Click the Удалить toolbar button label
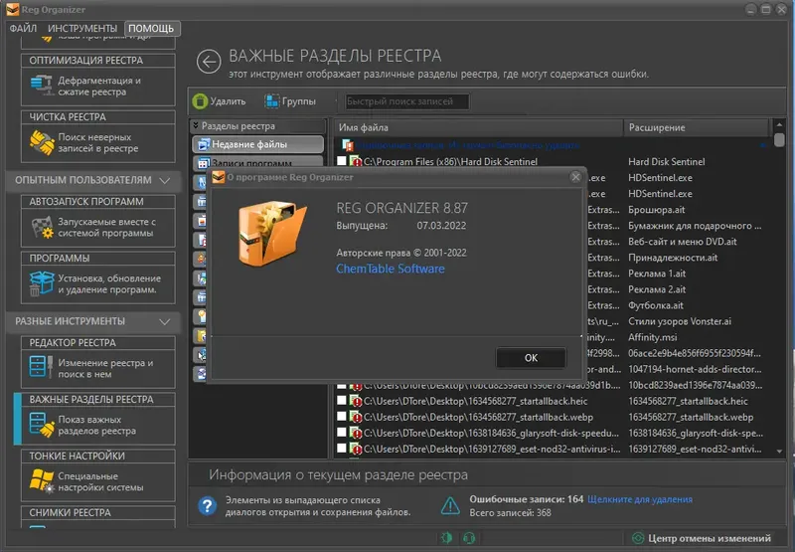 (228, 101)
